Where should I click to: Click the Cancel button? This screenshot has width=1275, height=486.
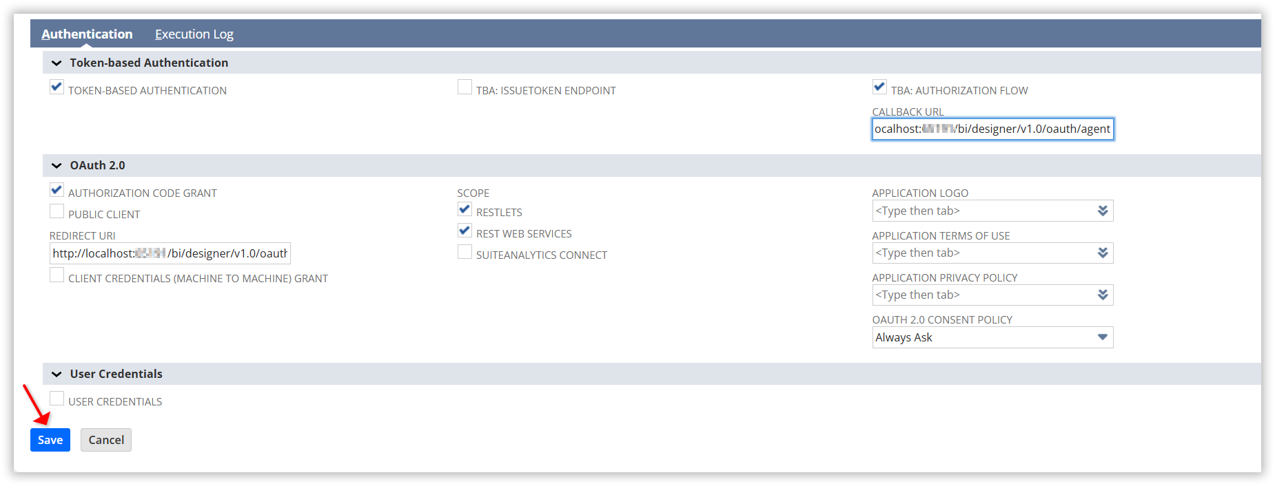tap(106, 440)
